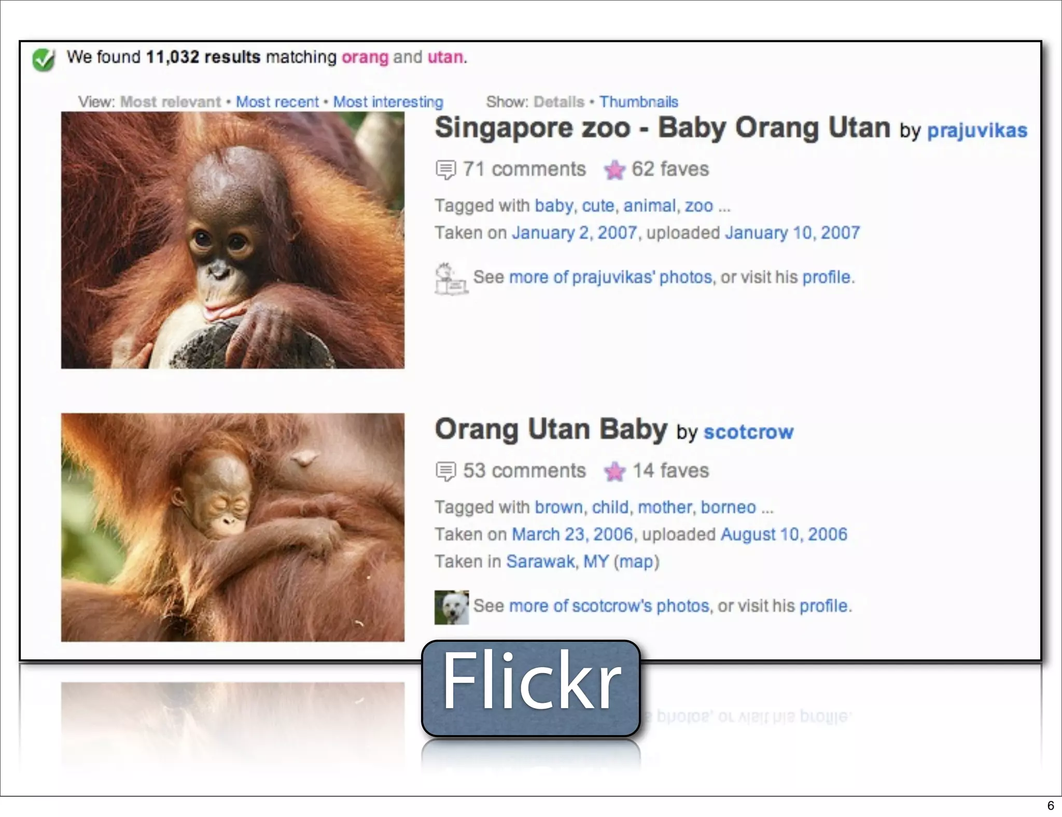
Task: Open the Orang Utan Baby sleeping thumbnail
Action: 232,527
